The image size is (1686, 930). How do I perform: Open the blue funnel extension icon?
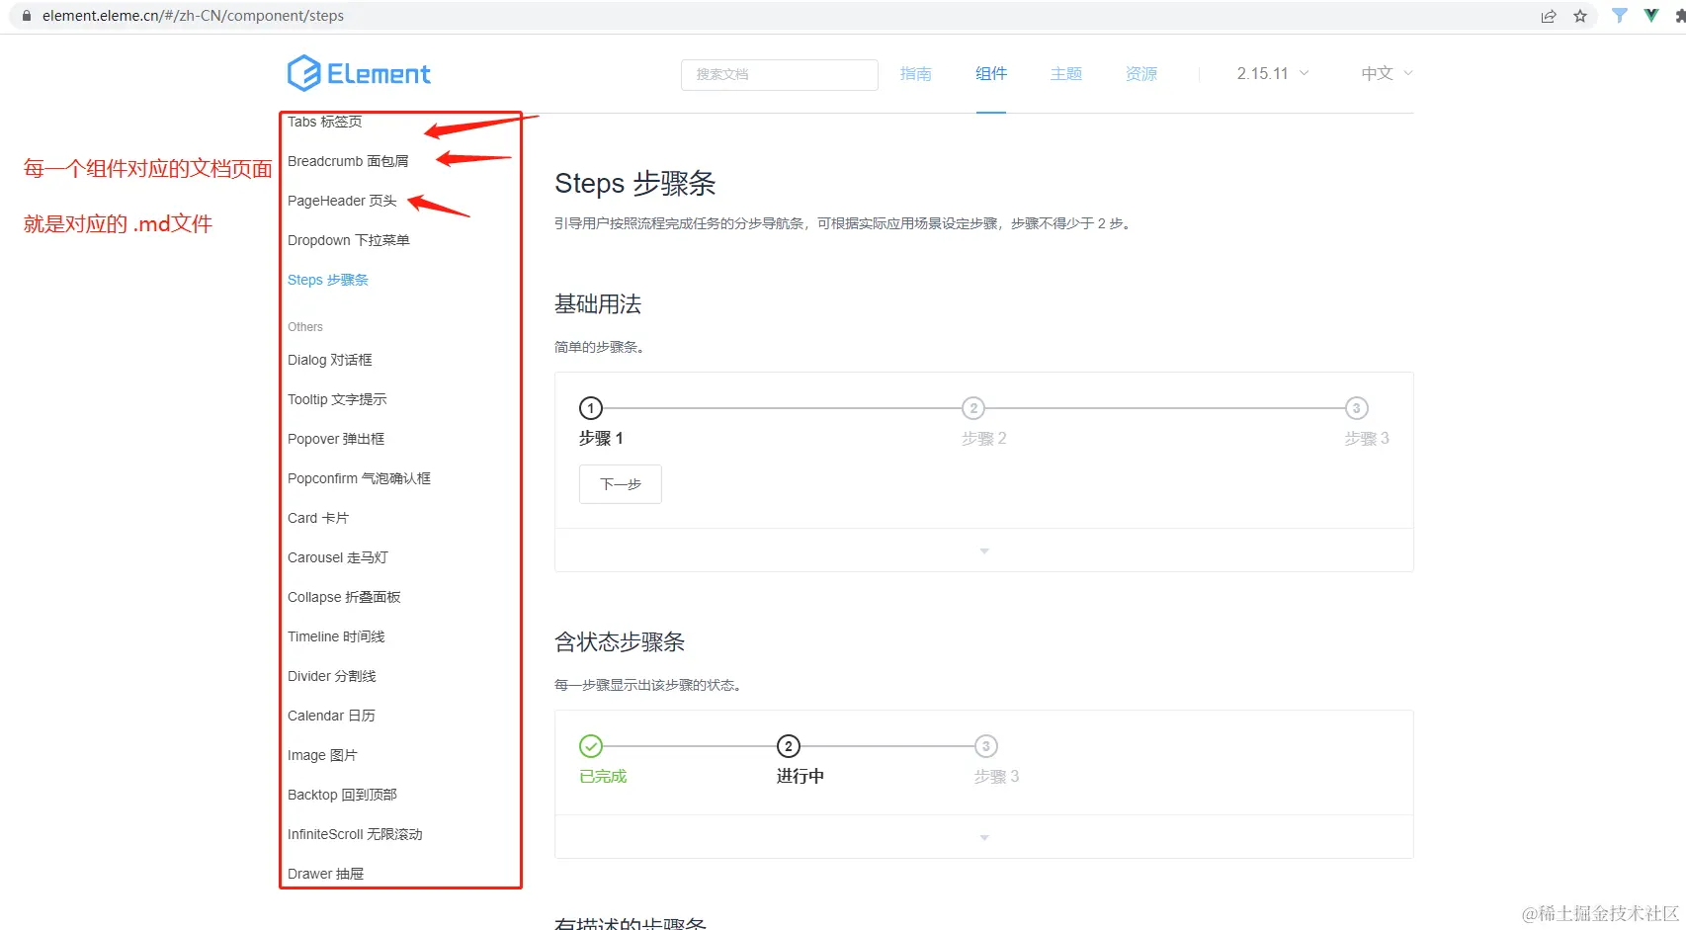click(1620, 16)
